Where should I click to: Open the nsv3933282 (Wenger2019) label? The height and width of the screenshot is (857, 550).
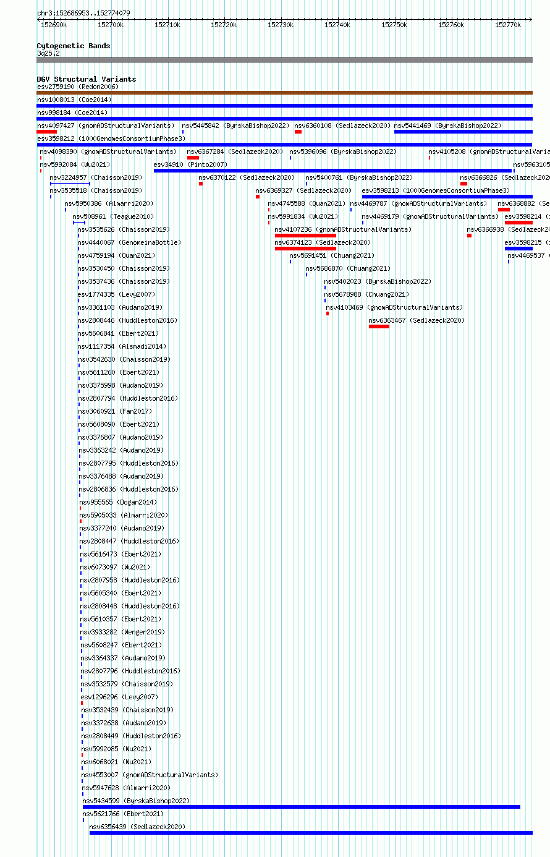123,632
